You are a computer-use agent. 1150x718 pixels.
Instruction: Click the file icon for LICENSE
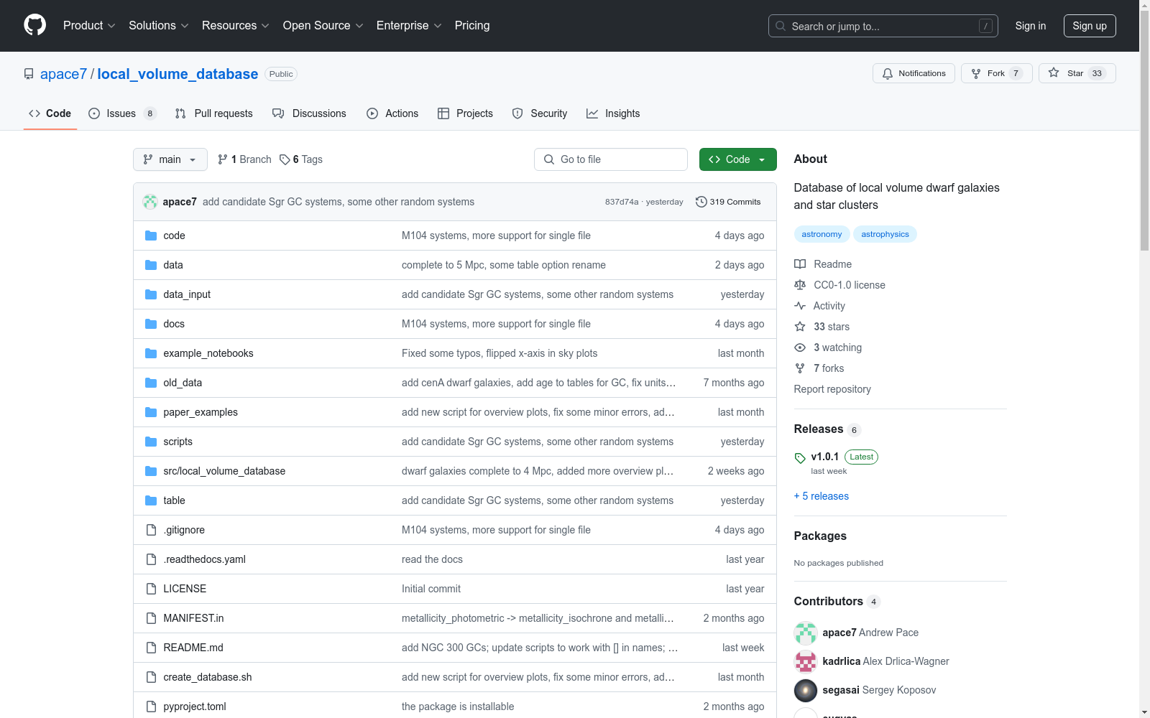(x=151, y=589)
